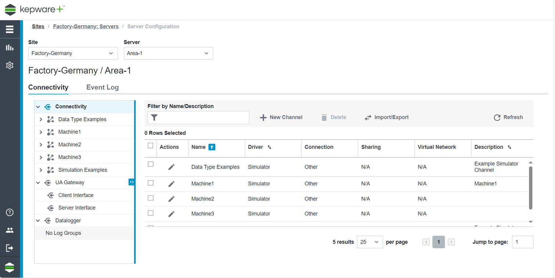This screenshot has width=555, height=278.
Task: Click the UA Gateway node icon
Action: (48, 182)
